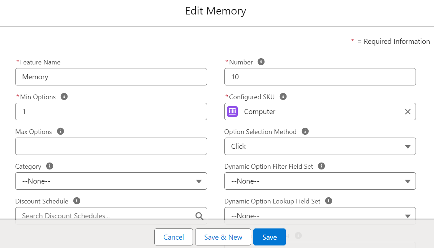Click the purple Computer product icon

[x=232, y=112]
